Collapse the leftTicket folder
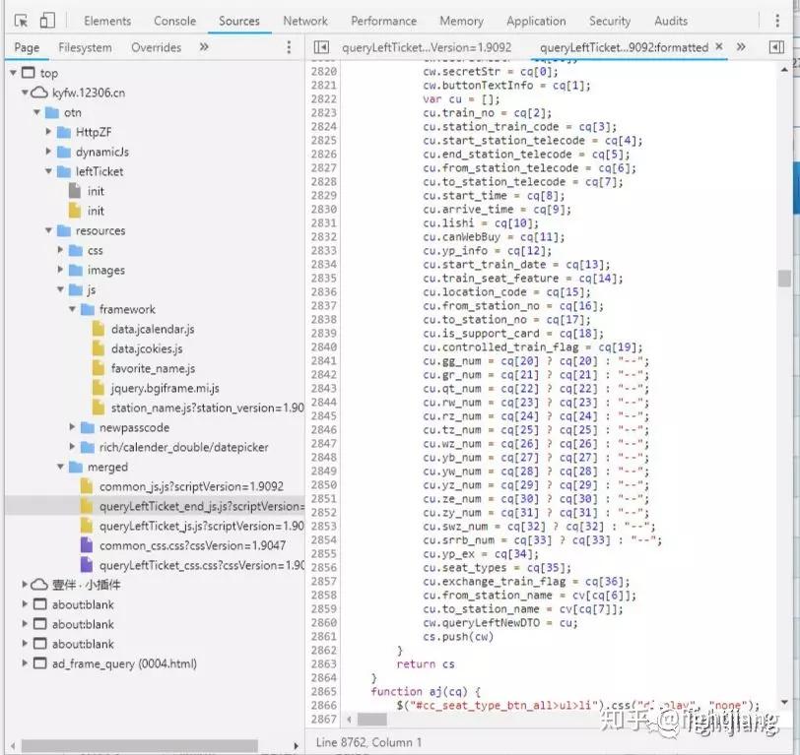This screenshot has width=800, height=755. click(x=48, y=171)
